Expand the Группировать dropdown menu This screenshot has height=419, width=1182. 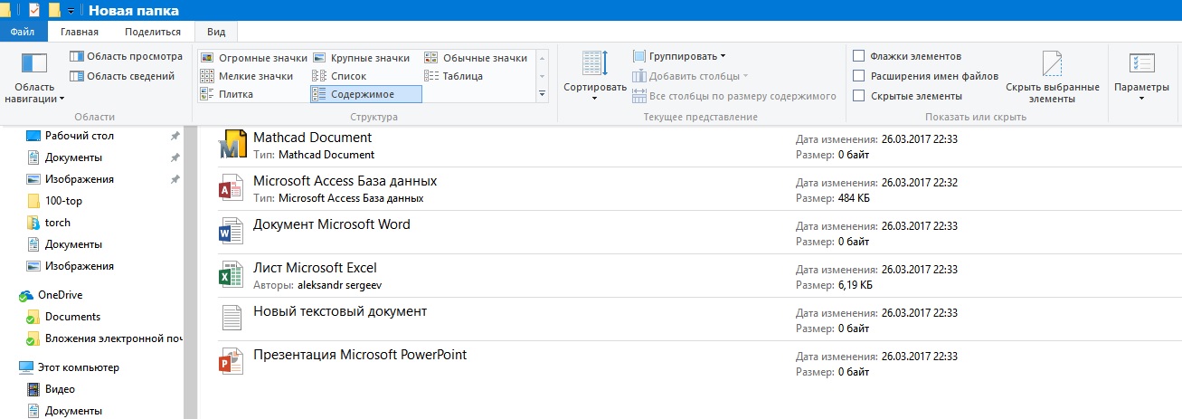tap(679, 56)
